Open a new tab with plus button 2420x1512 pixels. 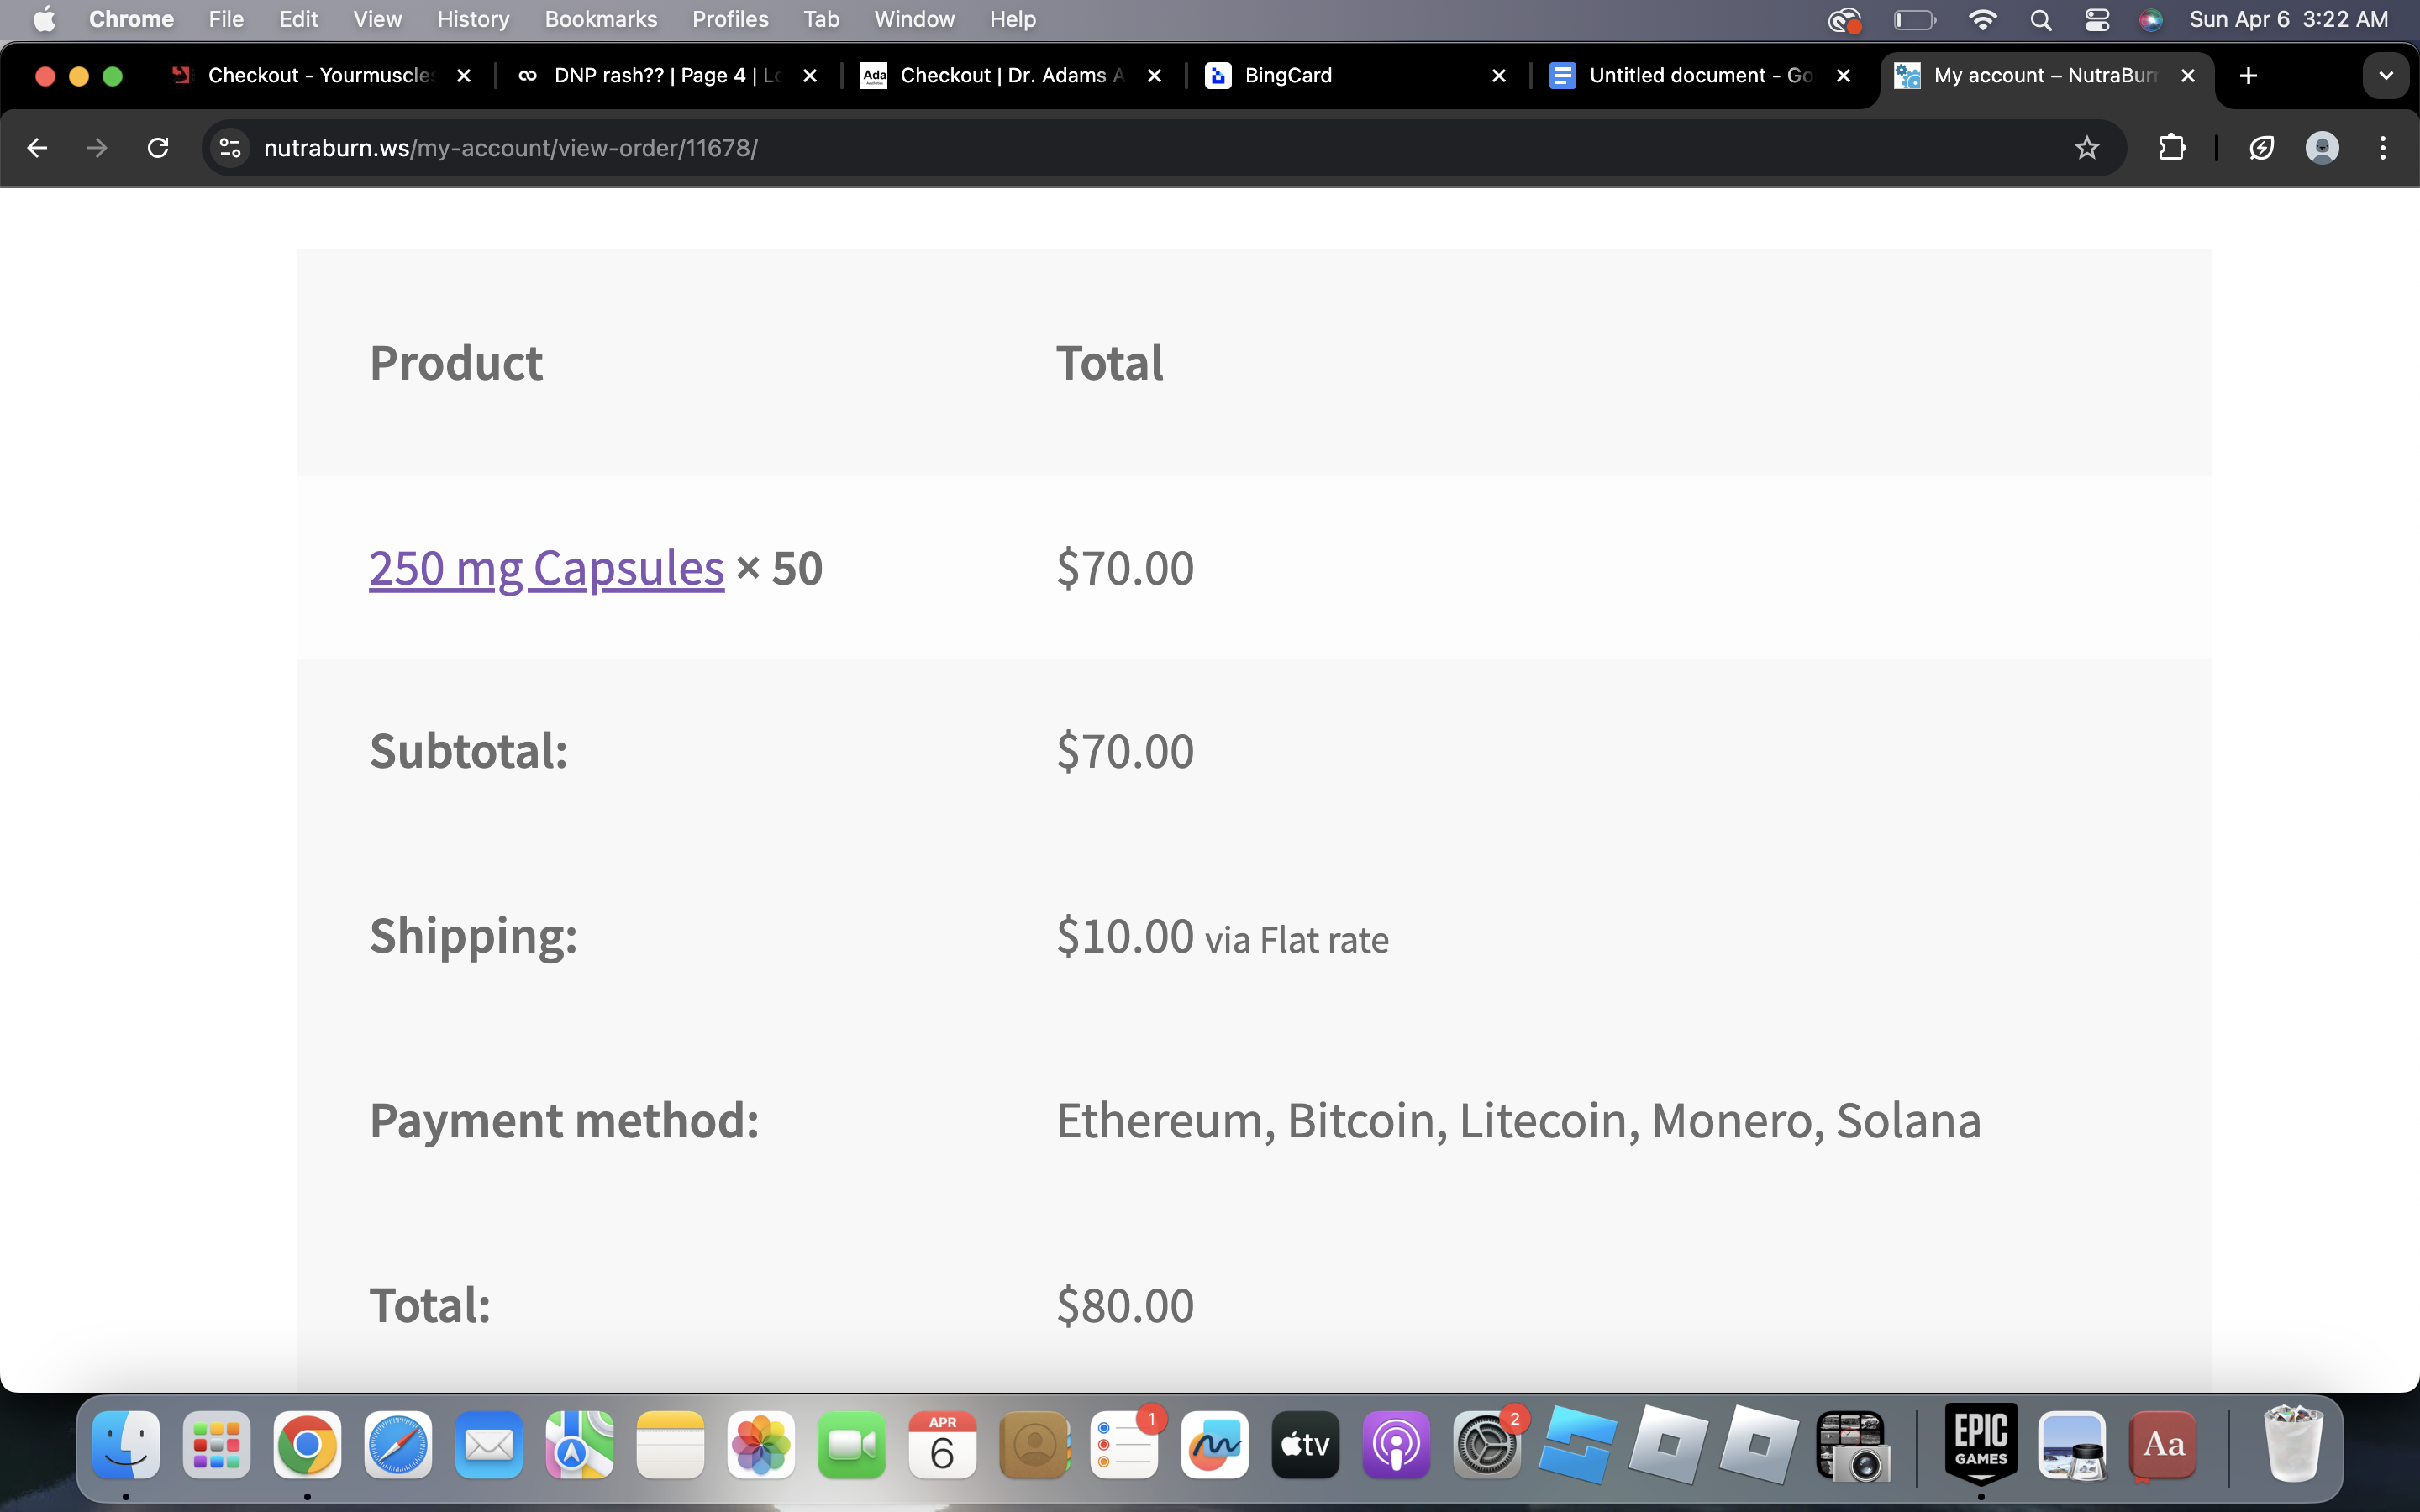point(2248,75)
